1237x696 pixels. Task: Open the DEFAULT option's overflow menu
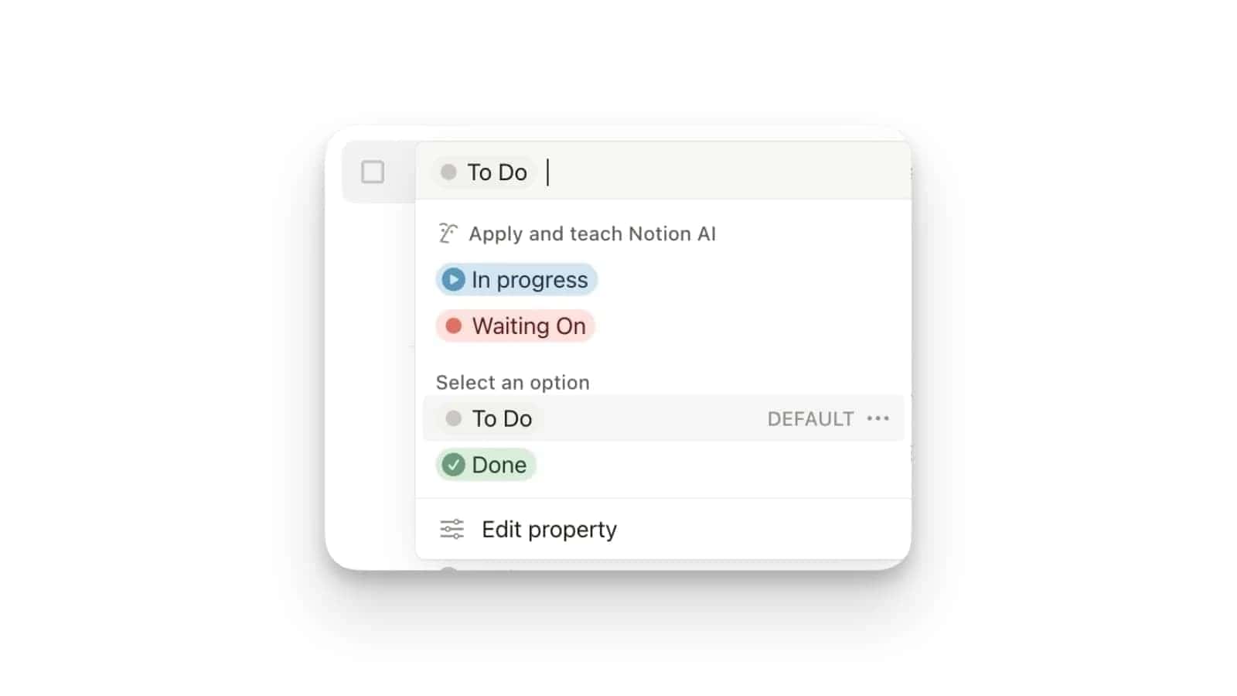(x=878, y=418)
